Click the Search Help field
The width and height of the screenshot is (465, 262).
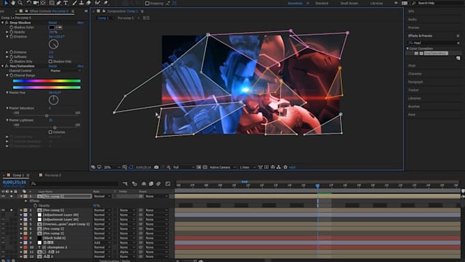coord(438,3)
